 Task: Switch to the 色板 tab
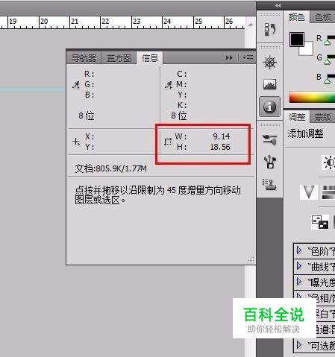322,17
